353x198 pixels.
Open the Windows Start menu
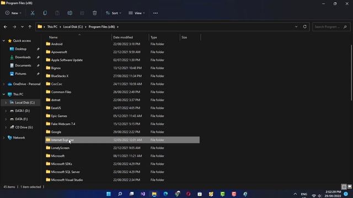click(109, 194)
